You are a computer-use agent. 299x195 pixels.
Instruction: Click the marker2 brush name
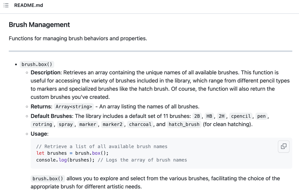coord(112,124)
